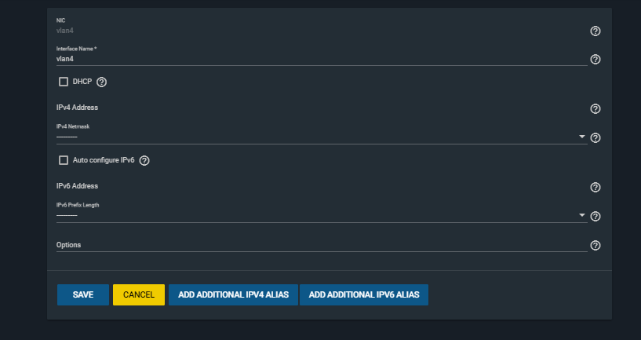
Task: Click help icon for IPv6 Prefix Length
Action: 595,217
